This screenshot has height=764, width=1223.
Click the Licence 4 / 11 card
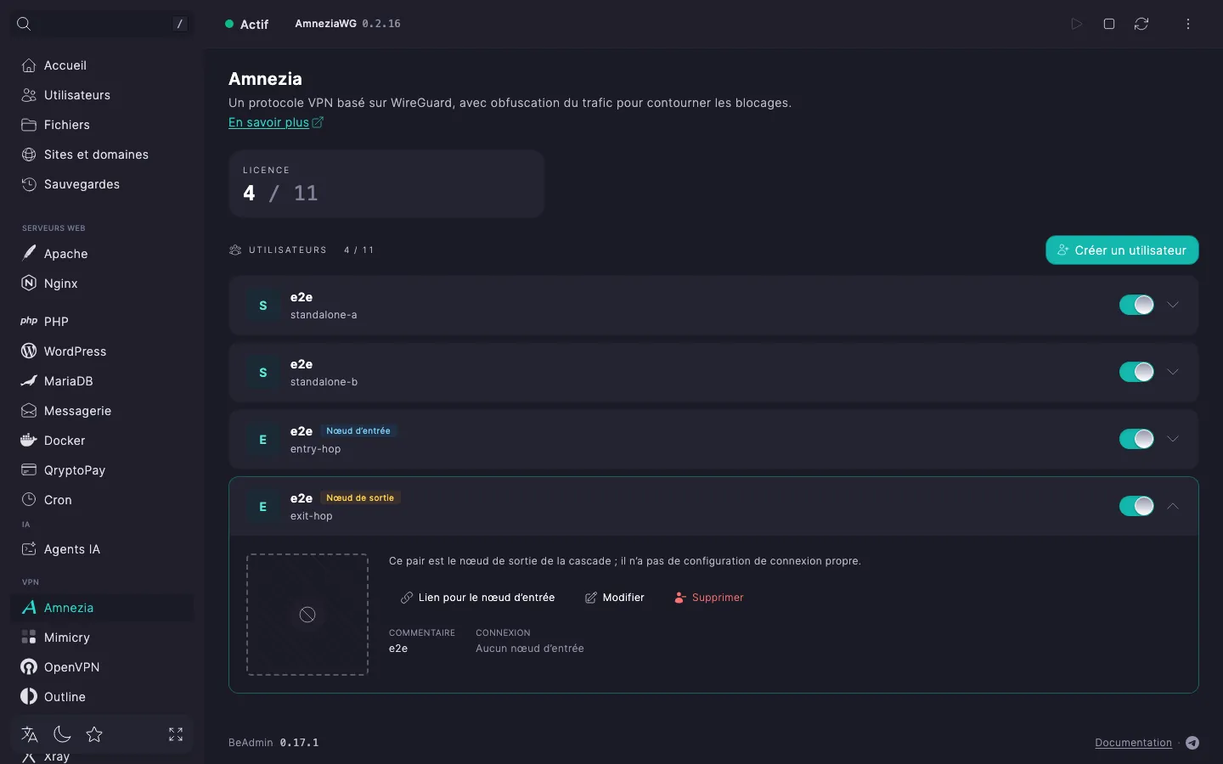386,184
